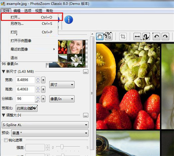Choose 退出 to quit the program
The width and height of the screenshot is (174, 156).
tap(30, 58)
